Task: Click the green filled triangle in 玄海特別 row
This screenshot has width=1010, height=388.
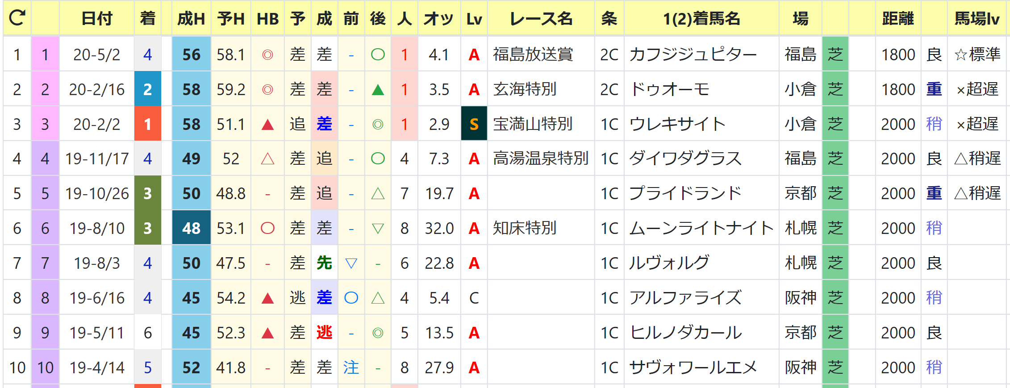Action: [x=378, y=90]
